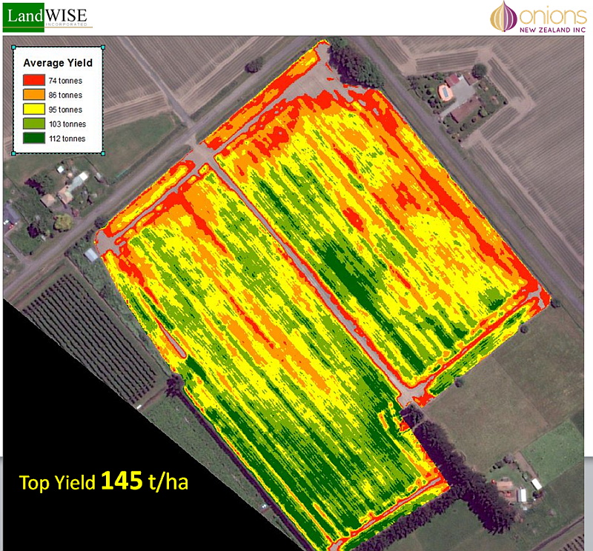Viewport: 593px width, 551px height.
Task: Click the Average Yield legend title
Action: point(58,63)
